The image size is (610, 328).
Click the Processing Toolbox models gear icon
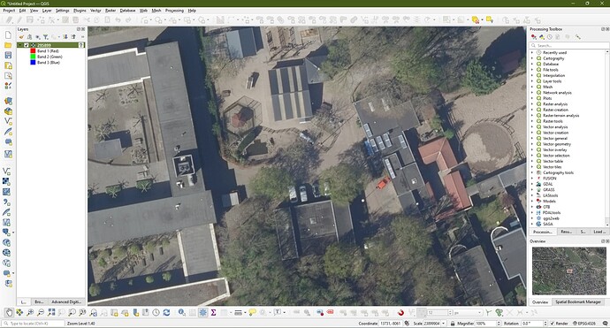coord(534,37)
